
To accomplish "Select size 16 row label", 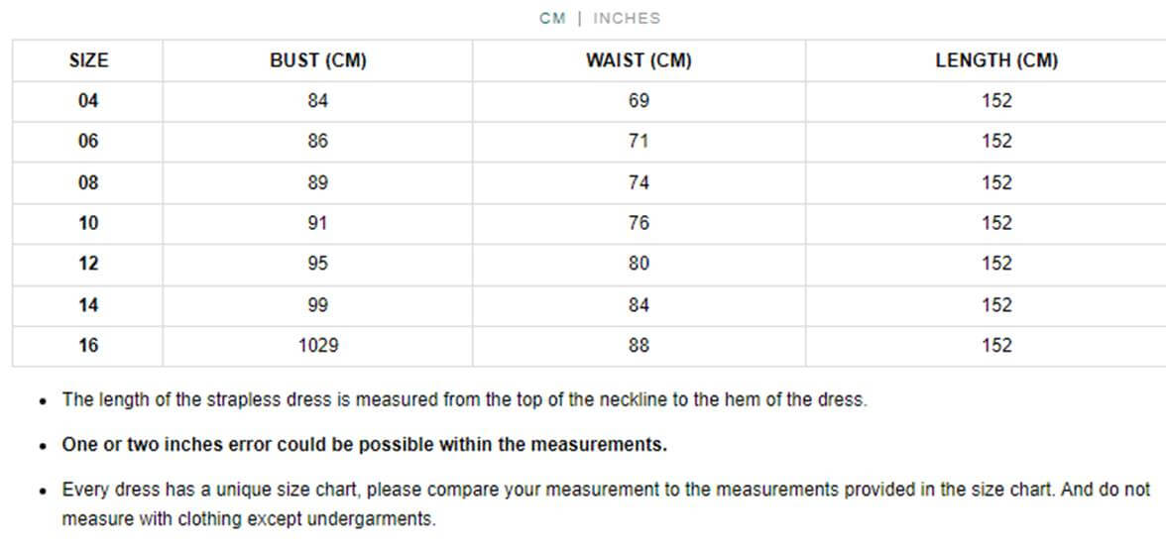I will [88, 345].
